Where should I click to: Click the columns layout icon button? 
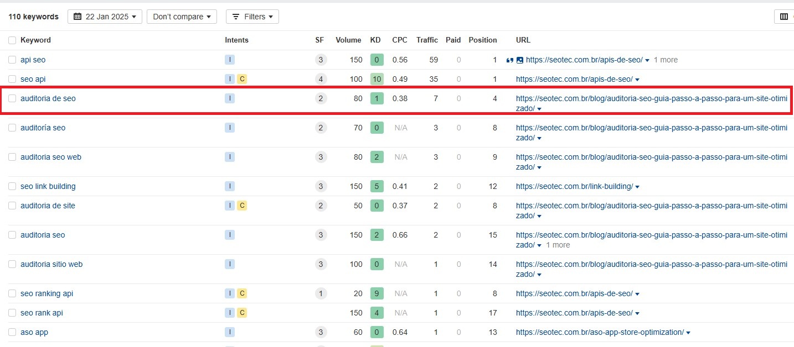[x=783, y=17]
